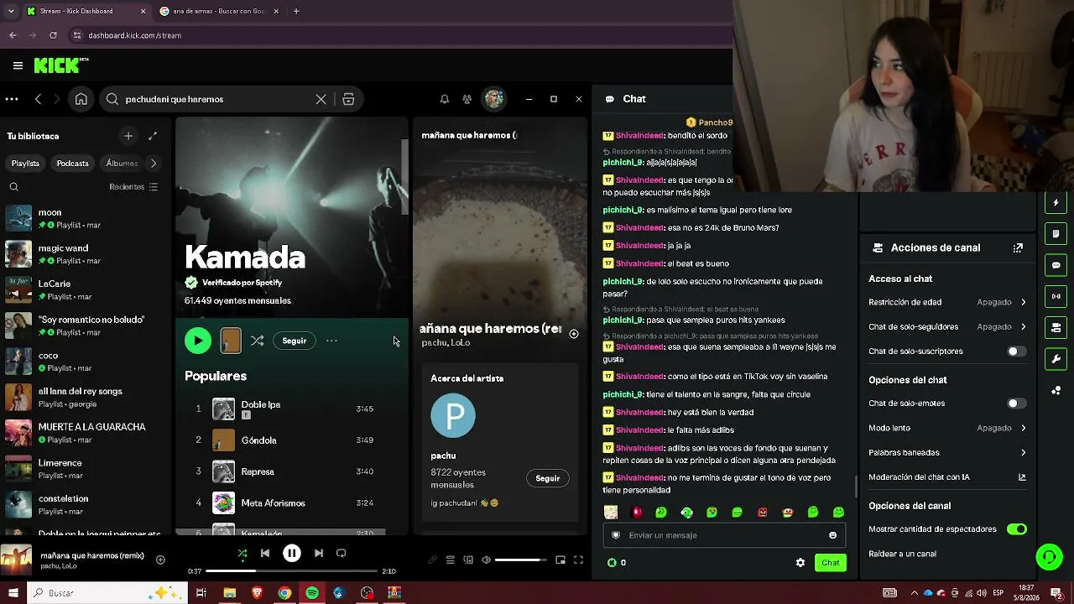Toggle Spotify repeat mode

tap(341, 553)
